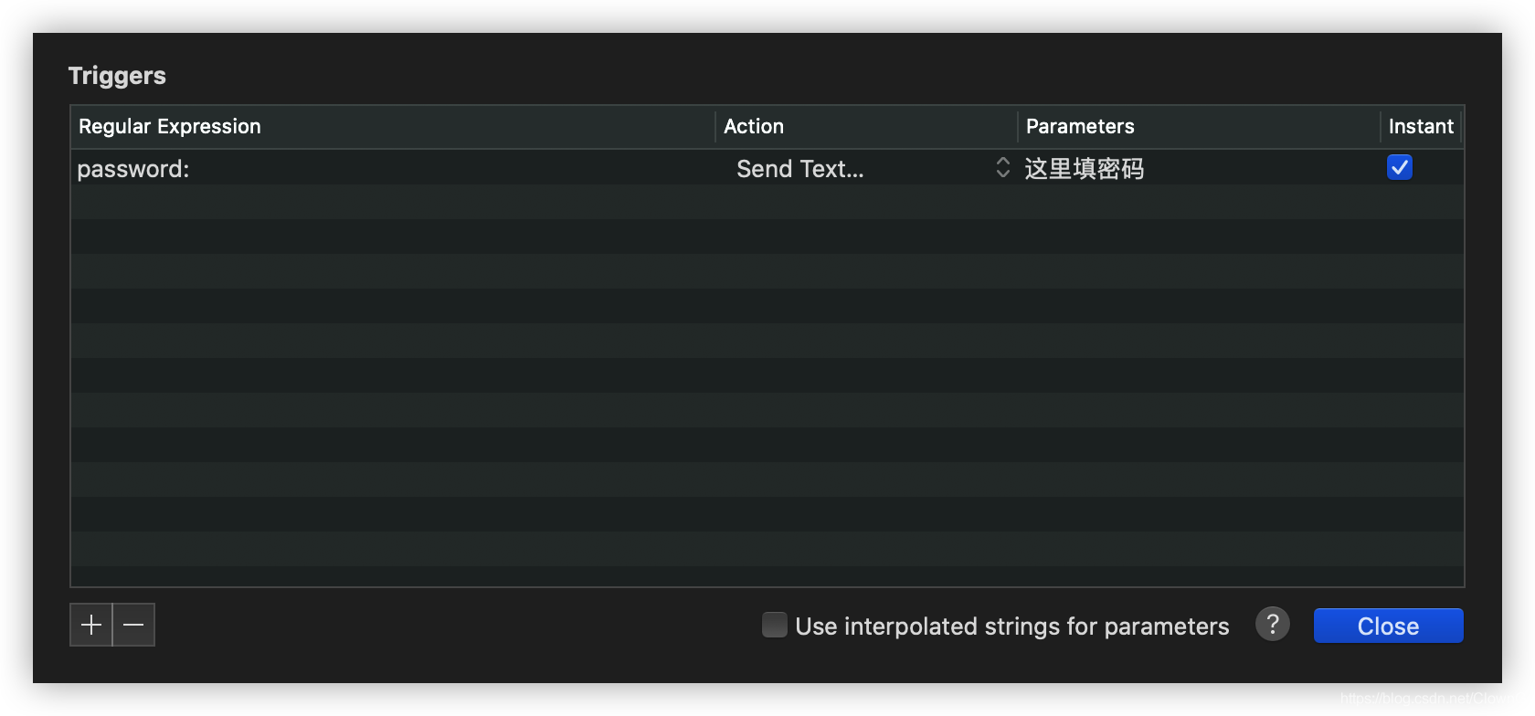Viewport: 1535px width, 716px height.
Task: Click the Regular Expression column header
Action: (x=170, y=127)
